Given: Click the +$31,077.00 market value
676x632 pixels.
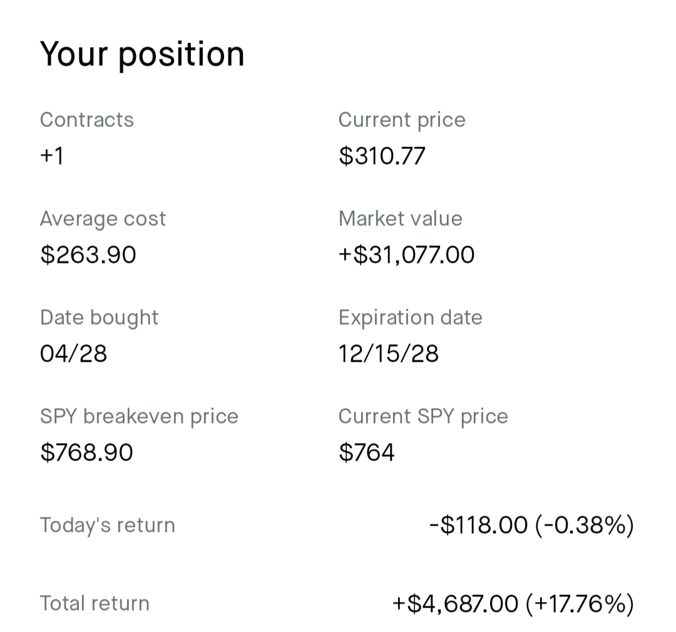Looking at the screenshot, I should pyautogui.click(x=406, y=254).
